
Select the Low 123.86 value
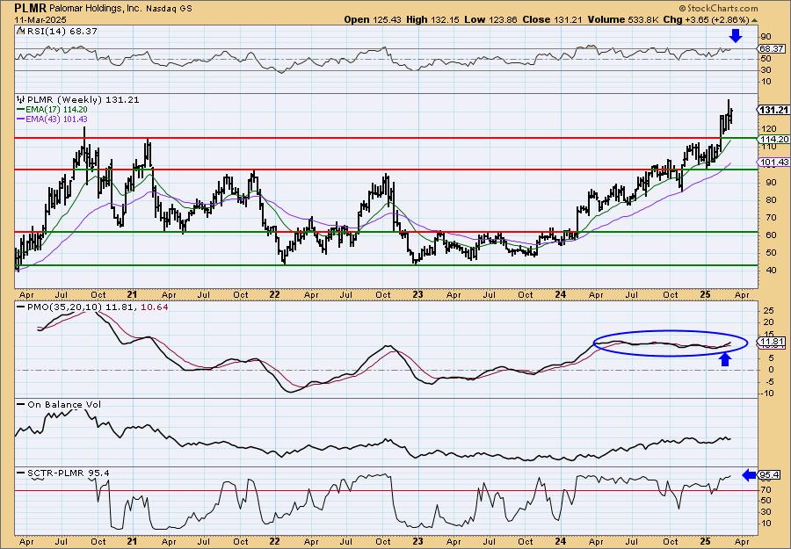coord(491,19)
